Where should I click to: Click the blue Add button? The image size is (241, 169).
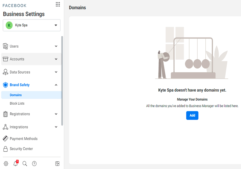click(x=192, y=116)
